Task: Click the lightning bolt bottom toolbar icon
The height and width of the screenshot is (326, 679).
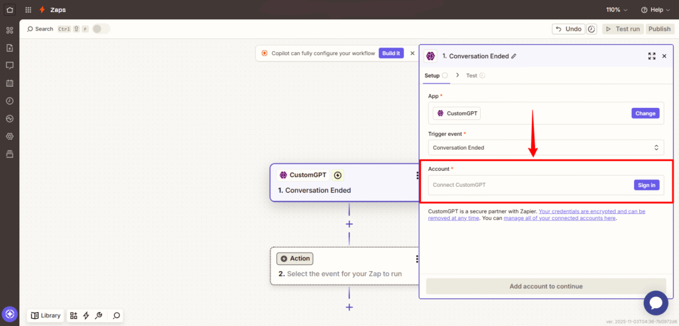Action: coord(86,315)
